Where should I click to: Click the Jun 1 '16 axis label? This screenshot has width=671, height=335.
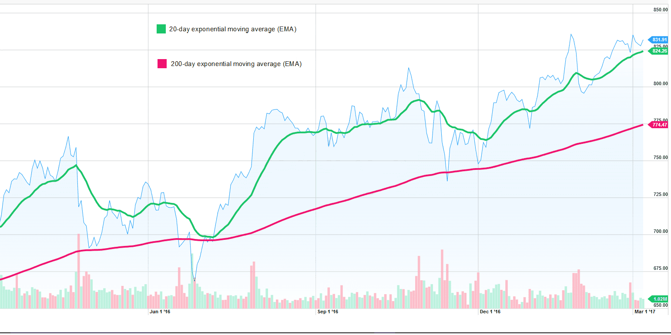pos(159,312)
